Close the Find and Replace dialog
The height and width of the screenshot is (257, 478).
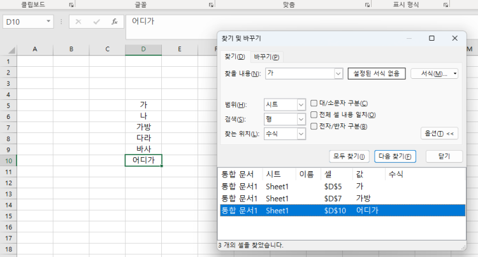(455, 38)
